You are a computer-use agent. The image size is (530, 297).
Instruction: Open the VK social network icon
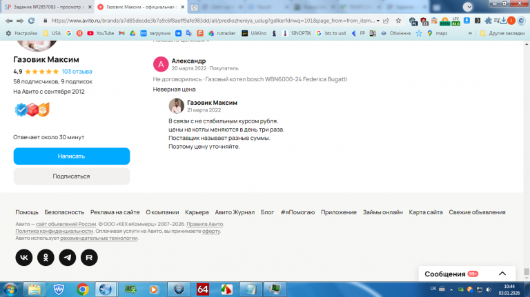point(24,258)
